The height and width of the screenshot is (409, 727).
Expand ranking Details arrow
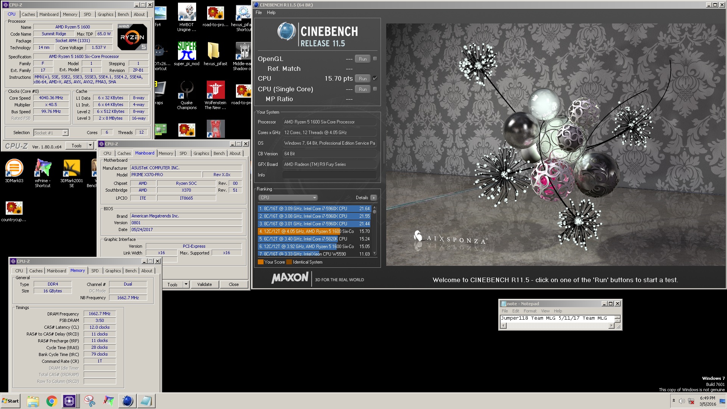373,198
